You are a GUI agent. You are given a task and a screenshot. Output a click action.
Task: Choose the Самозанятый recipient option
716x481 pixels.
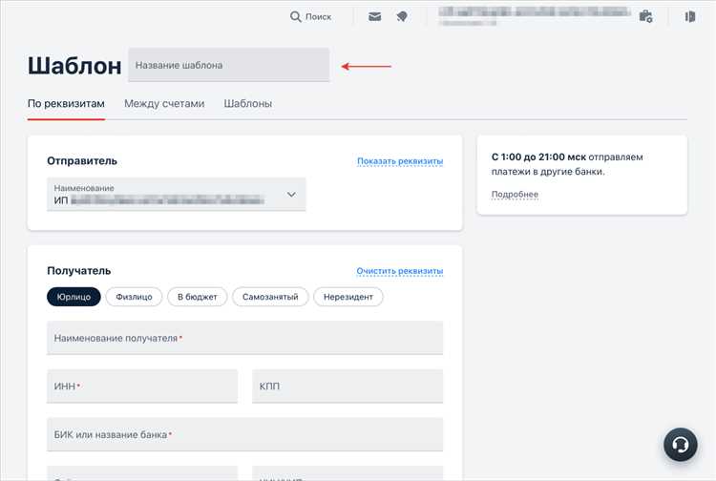[x=269, y=297]
